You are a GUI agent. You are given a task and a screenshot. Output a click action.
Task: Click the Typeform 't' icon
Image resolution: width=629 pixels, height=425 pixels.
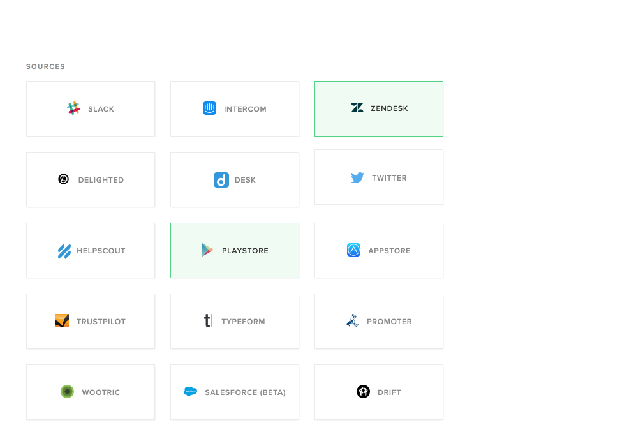208,320
